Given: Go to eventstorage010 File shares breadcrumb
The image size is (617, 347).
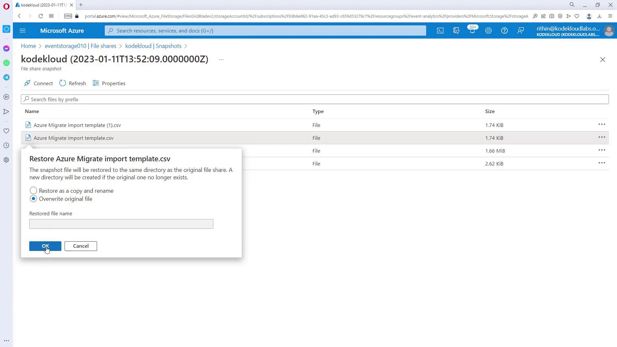Looking at the screenshot, I should [80, 46].
